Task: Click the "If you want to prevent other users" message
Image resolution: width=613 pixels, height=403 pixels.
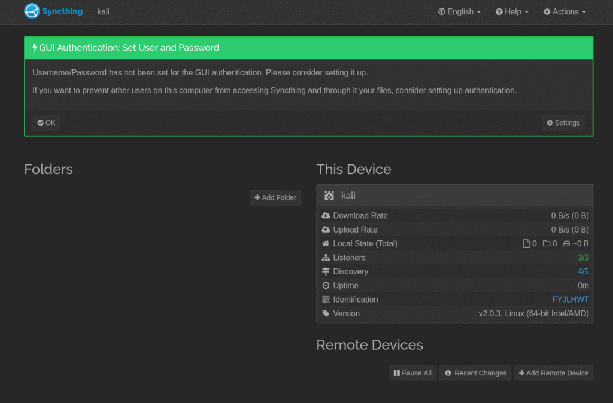Action: [x=274, y=91]
